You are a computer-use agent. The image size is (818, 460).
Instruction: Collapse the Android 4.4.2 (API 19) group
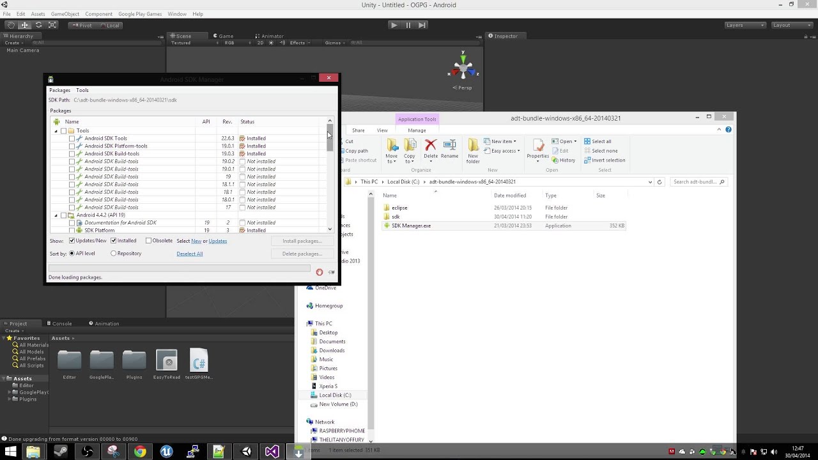[x=56, y=215]
